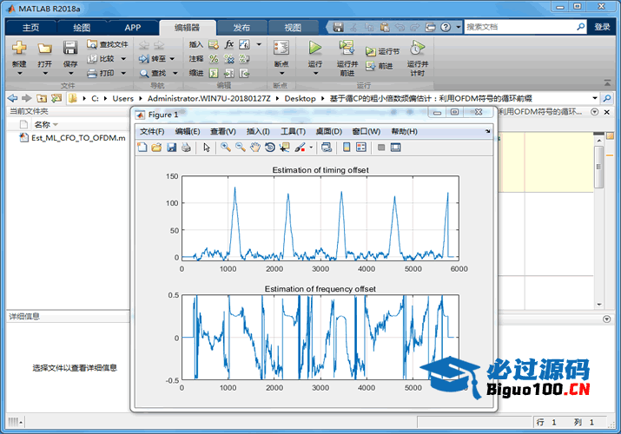Click the editor vertical scrollbar thumb
621x434 pixels.
(x=598, y=167)
